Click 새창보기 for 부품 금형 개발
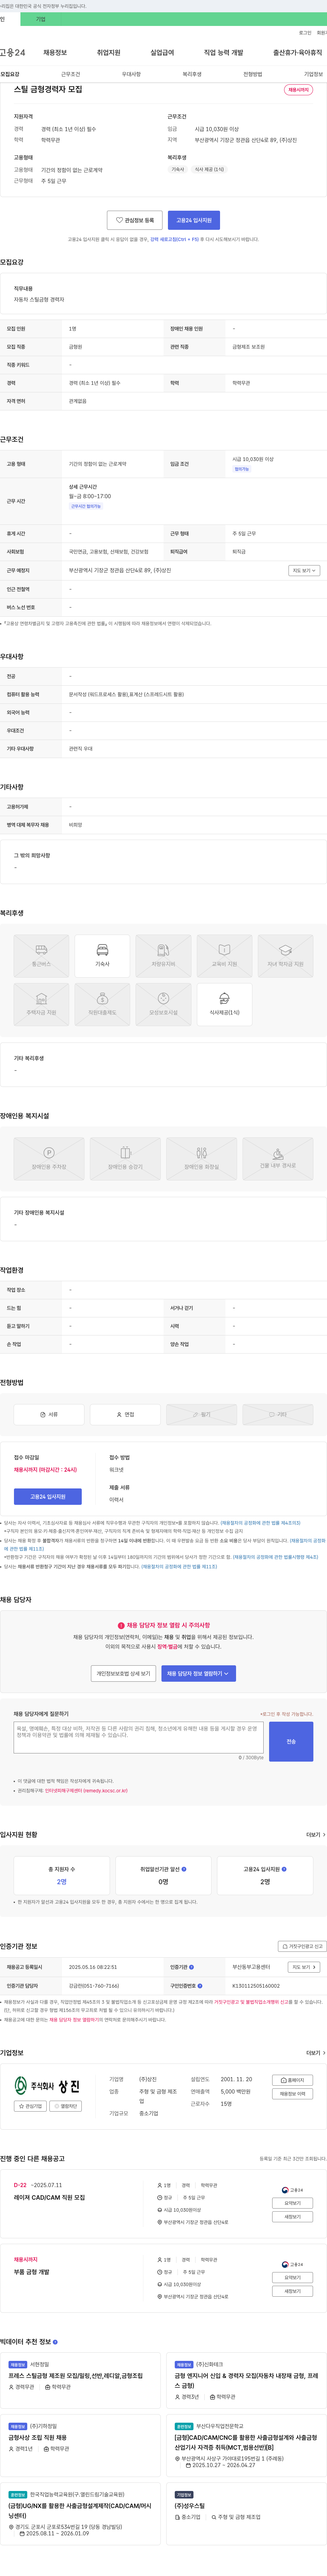This screenshot has width=327, height=2576. [292, 2291]
